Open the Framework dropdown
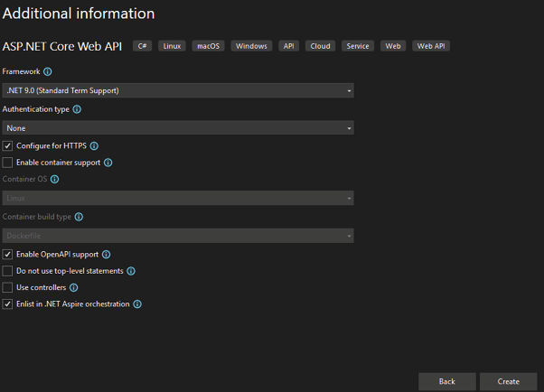This screenshot has width=544, height=392. (x=177, y=90)
